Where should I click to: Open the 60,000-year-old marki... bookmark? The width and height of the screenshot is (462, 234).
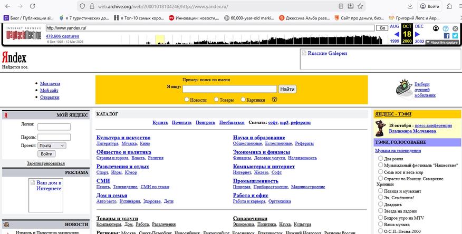[x=249, y=18]
